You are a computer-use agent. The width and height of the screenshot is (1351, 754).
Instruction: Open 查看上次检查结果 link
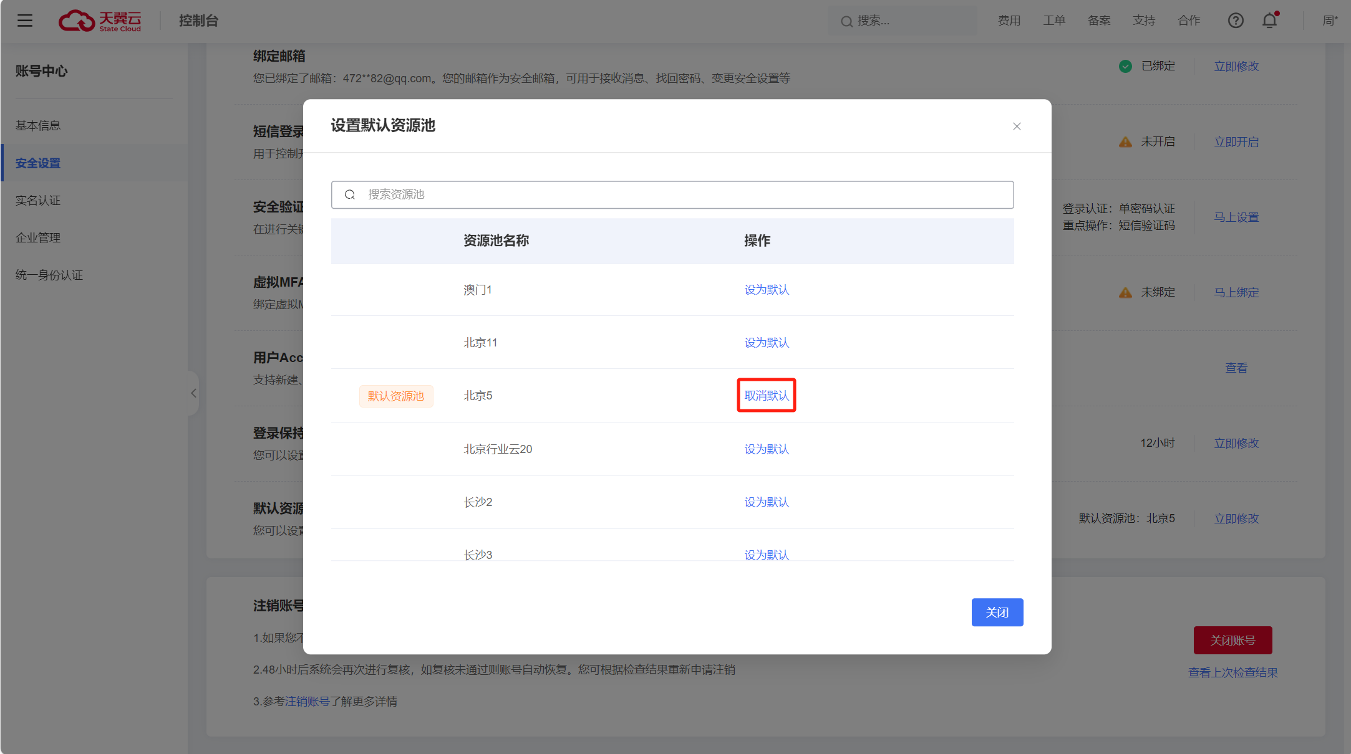point(1232,673)
